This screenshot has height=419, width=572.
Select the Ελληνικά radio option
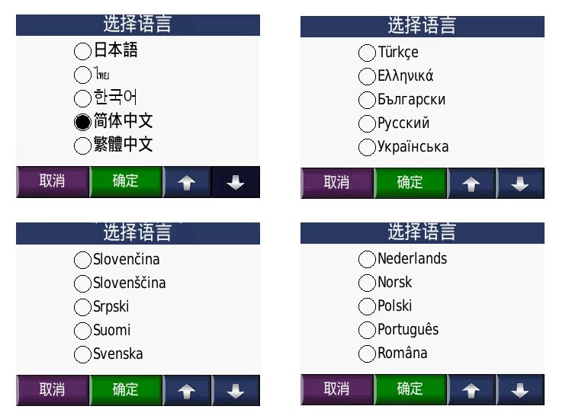367,76
